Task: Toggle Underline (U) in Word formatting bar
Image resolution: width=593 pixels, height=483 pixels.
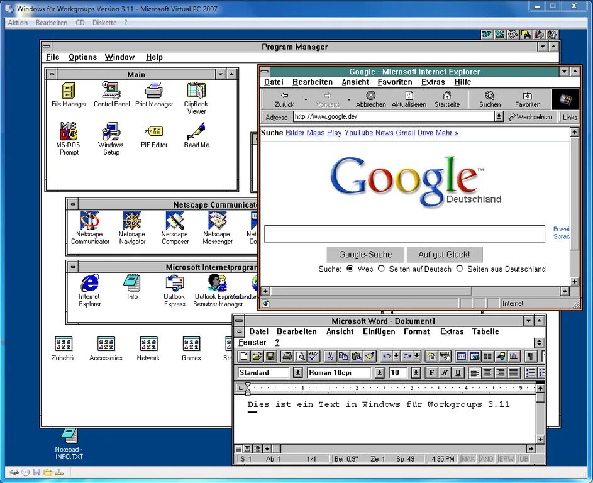Action: point(458,372)
